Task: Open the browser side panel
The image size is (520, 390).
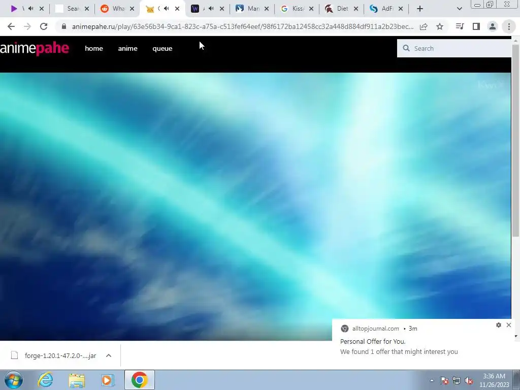Action: [476, 26]
